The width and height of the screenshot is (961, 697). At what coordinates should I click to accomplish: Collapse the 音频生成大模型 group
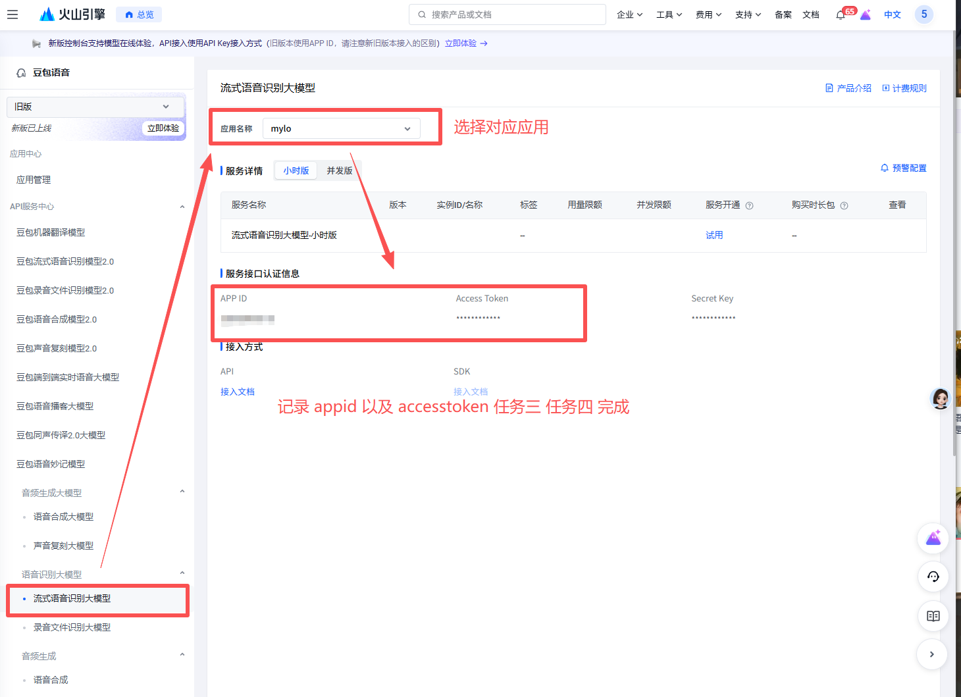click(x=182, y=492)
